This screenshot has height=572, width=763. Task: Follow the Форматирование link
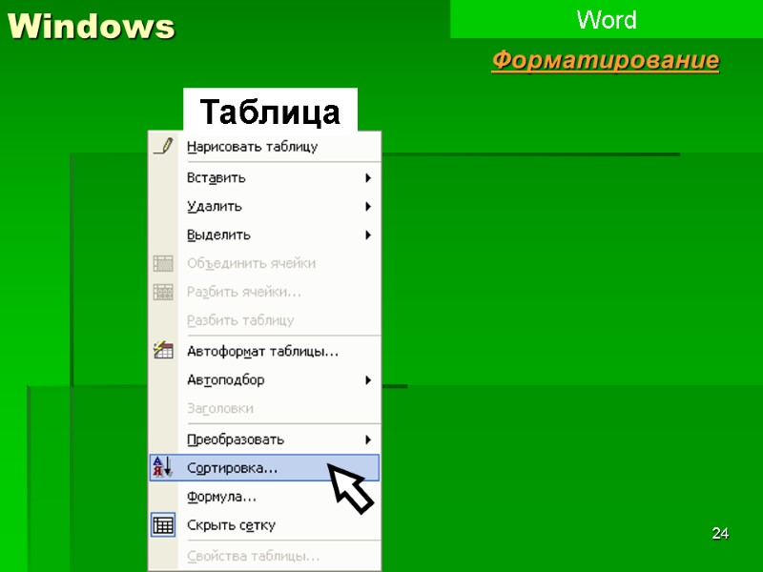click(x=606, y=61)
